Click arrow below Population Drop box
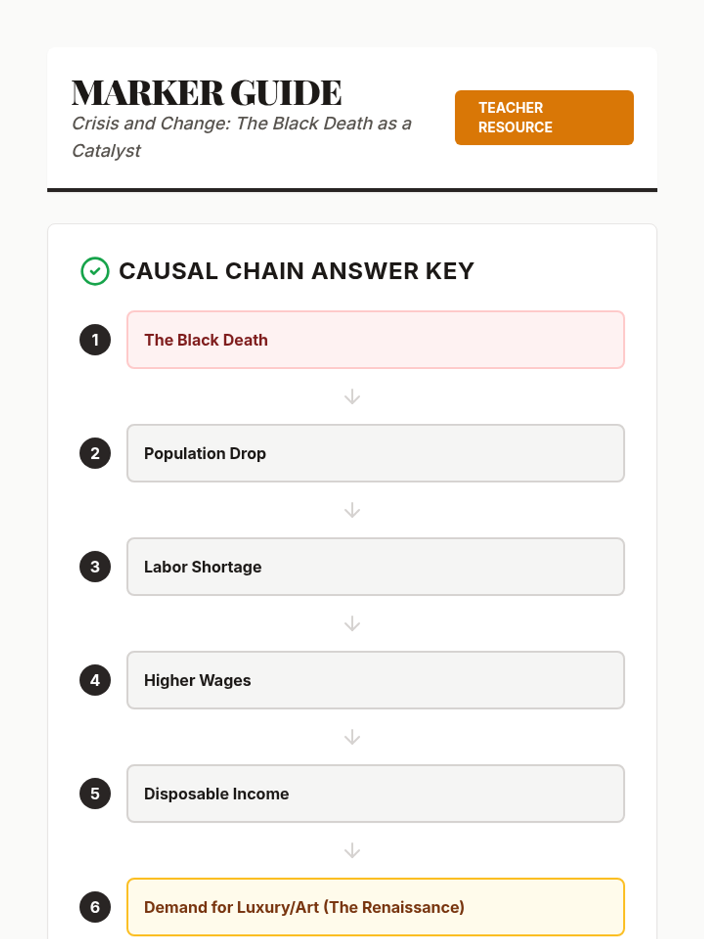 pyautogui.click(x=352, y=510)
